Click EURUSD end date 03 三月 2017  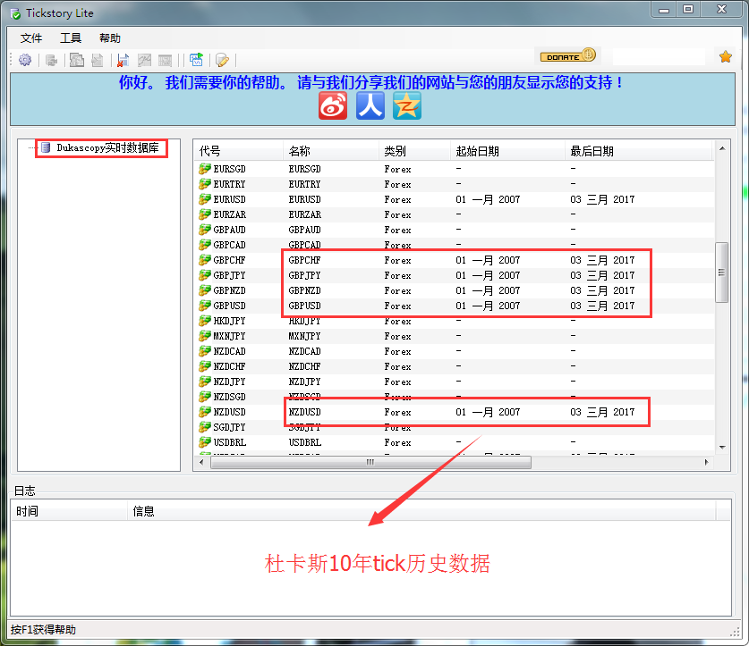(602, 199)
